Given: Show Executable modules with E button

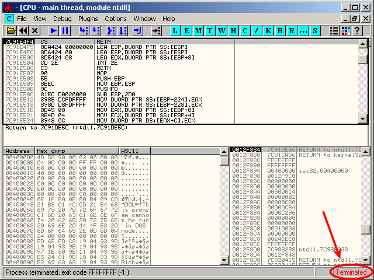Looking at the screenshot, I should [187, 30].
